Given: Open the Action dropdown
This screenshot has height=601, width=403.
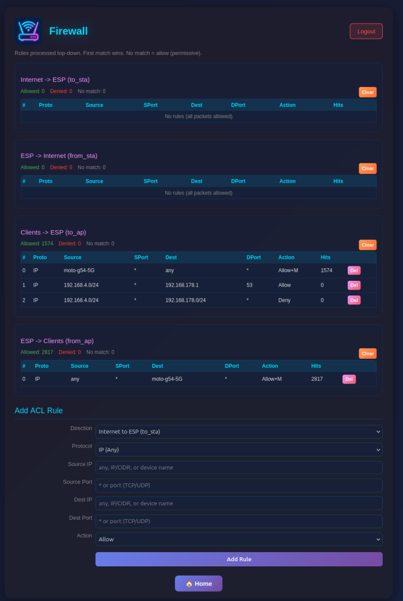Looking at the screenshot, I should (x=239, y=539).
